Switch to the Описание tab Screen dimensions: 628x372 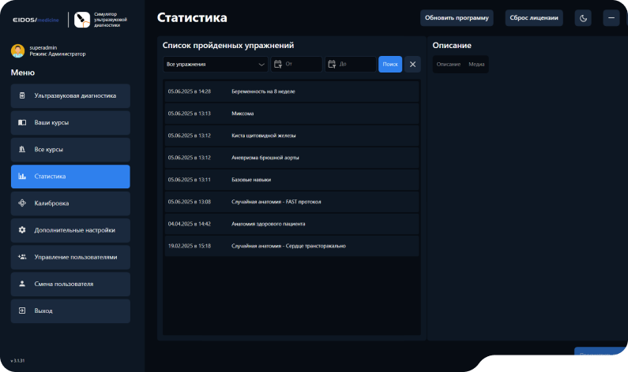[x=449, y=65]
